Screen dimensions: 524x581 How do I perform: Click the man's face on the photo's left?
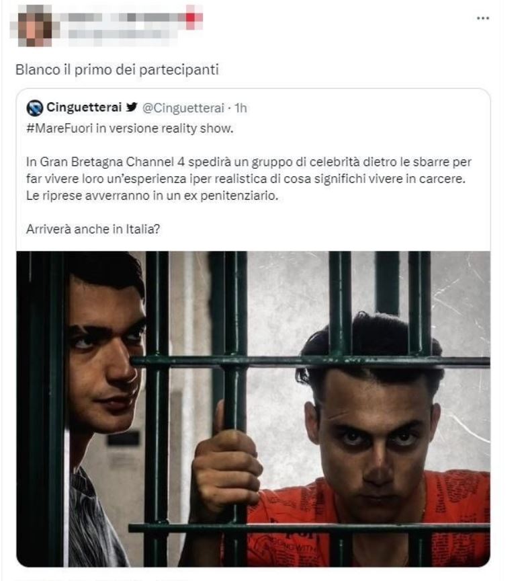105,356
